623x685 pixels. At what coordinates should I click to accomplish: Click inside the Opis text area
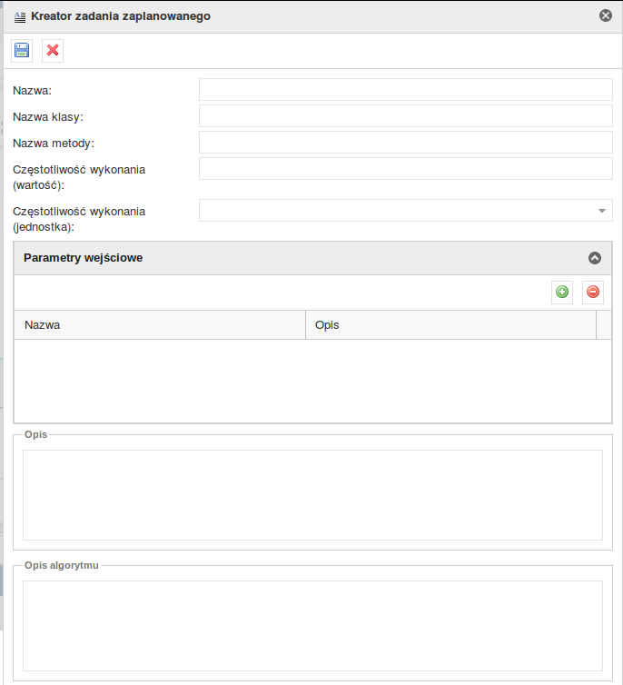click(312, 495)
